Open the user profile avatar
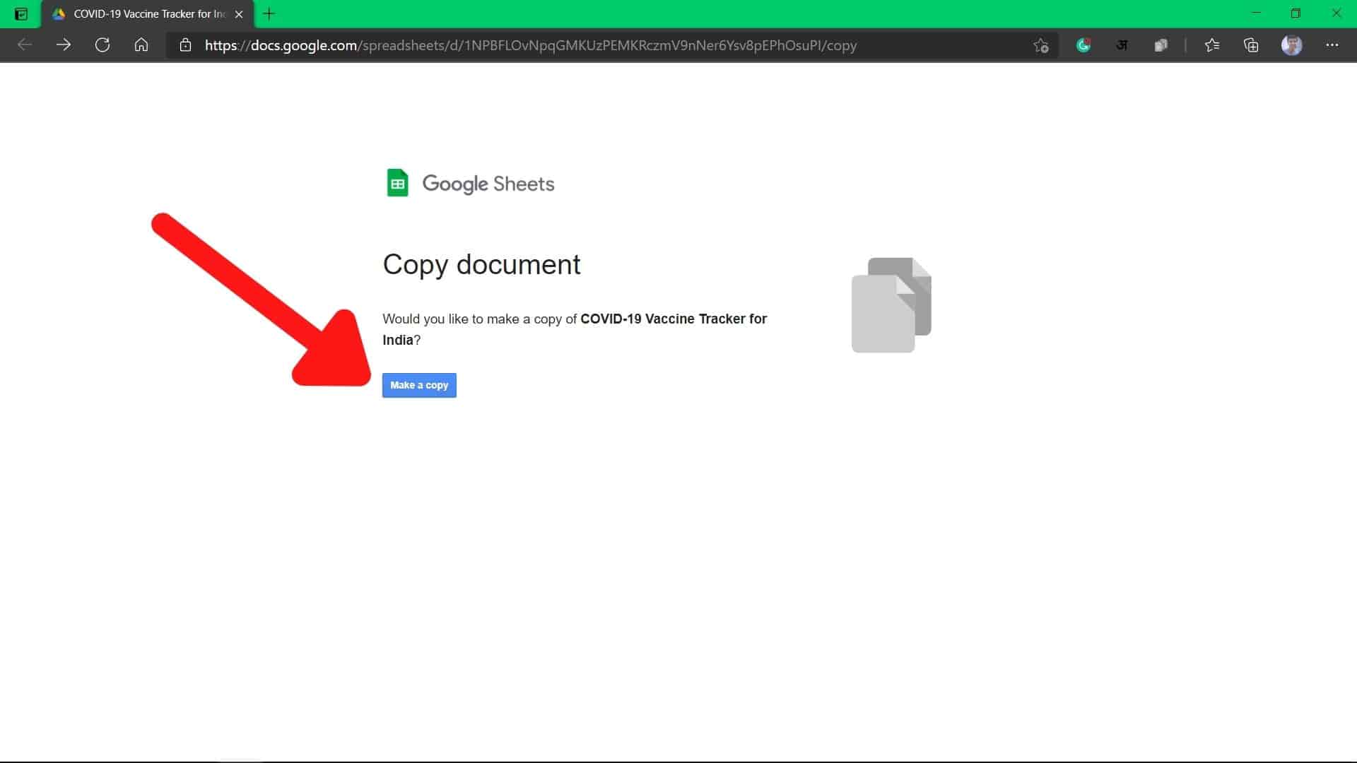 point(1292,45)
